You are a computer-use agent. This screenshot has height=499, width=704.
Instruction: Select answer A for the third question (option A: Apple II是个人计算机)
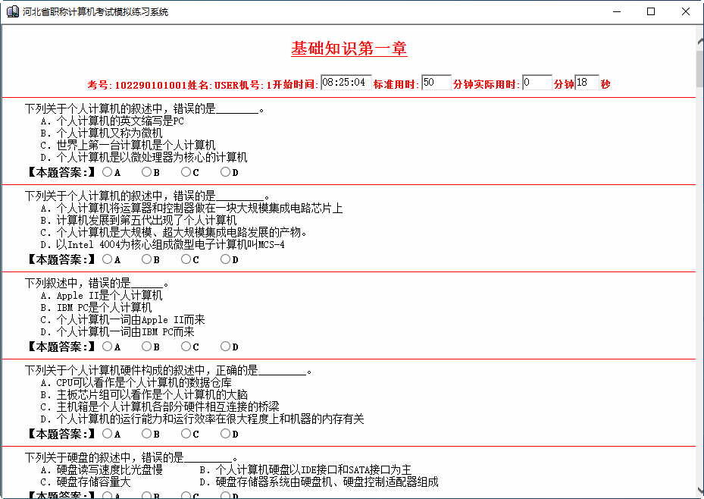coord(108,346)
